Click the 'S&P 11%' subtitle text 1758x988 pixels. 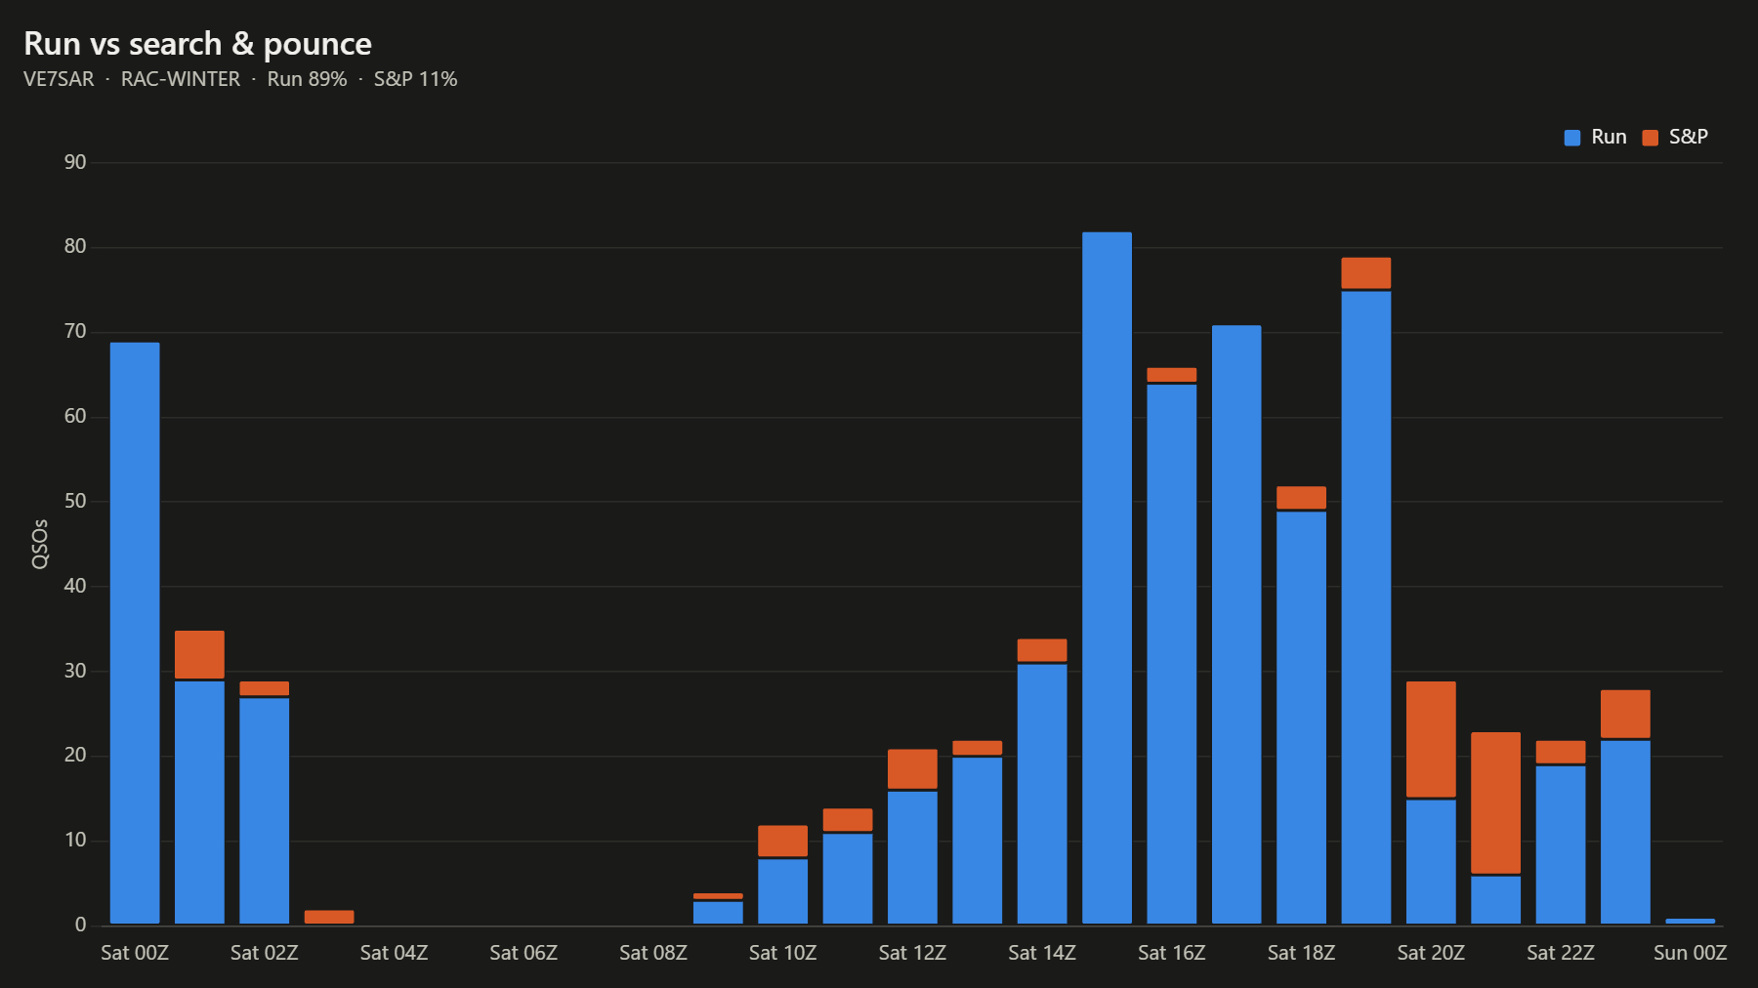[415, 79]
